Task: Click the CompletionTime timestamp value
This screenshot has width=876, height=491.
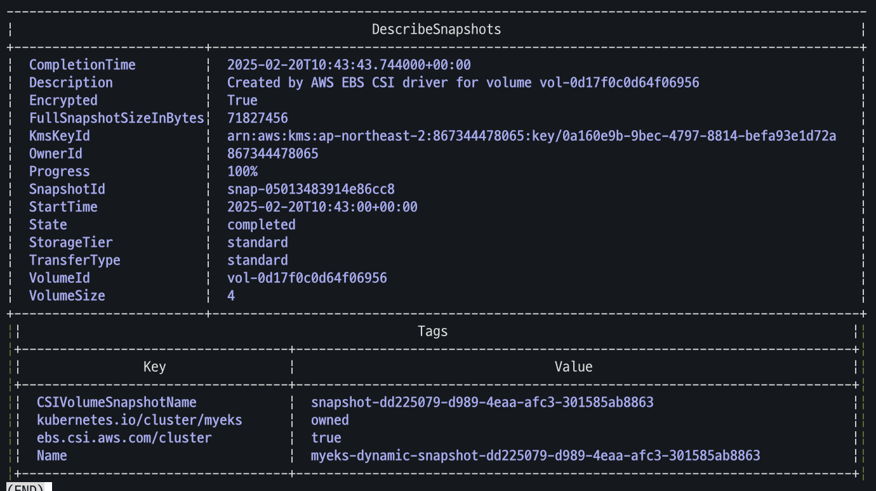Action: [348, 65]
